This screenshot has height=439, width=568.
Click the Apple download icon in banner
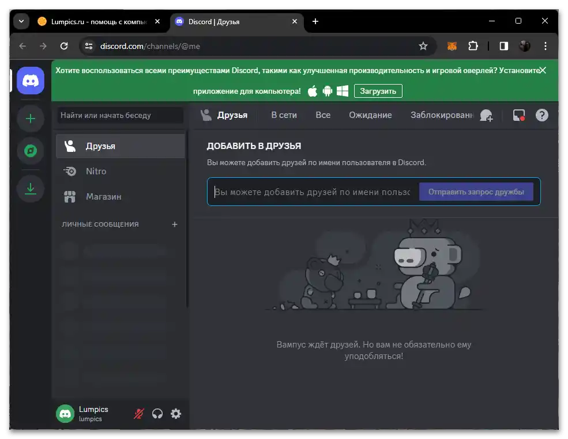click(313, 91)
